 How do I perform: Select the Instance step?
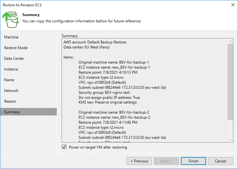[11, 69]
